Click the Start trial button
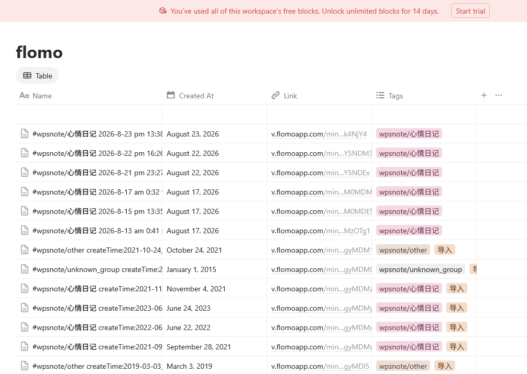The image size is (527, 374). (470, 11)
